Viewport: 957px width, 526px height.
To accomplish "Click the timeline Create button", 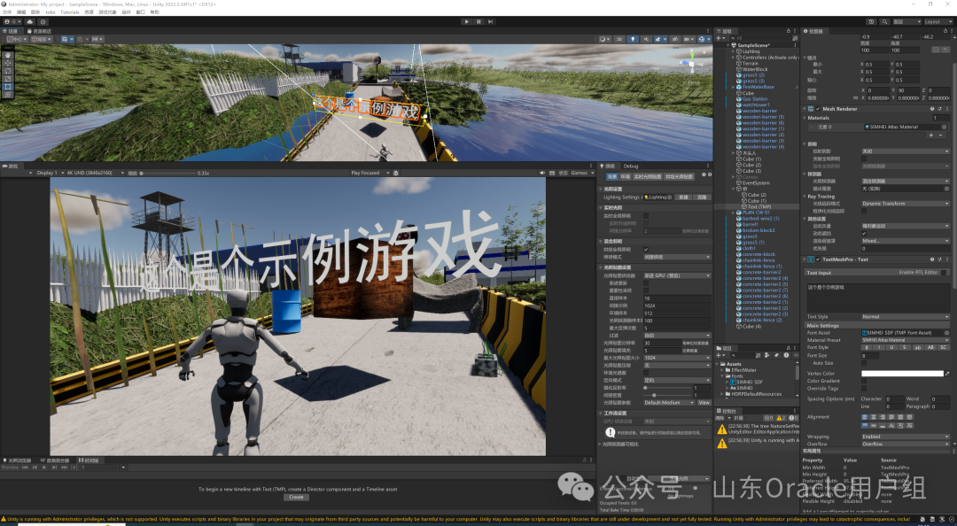I will 297,498.
